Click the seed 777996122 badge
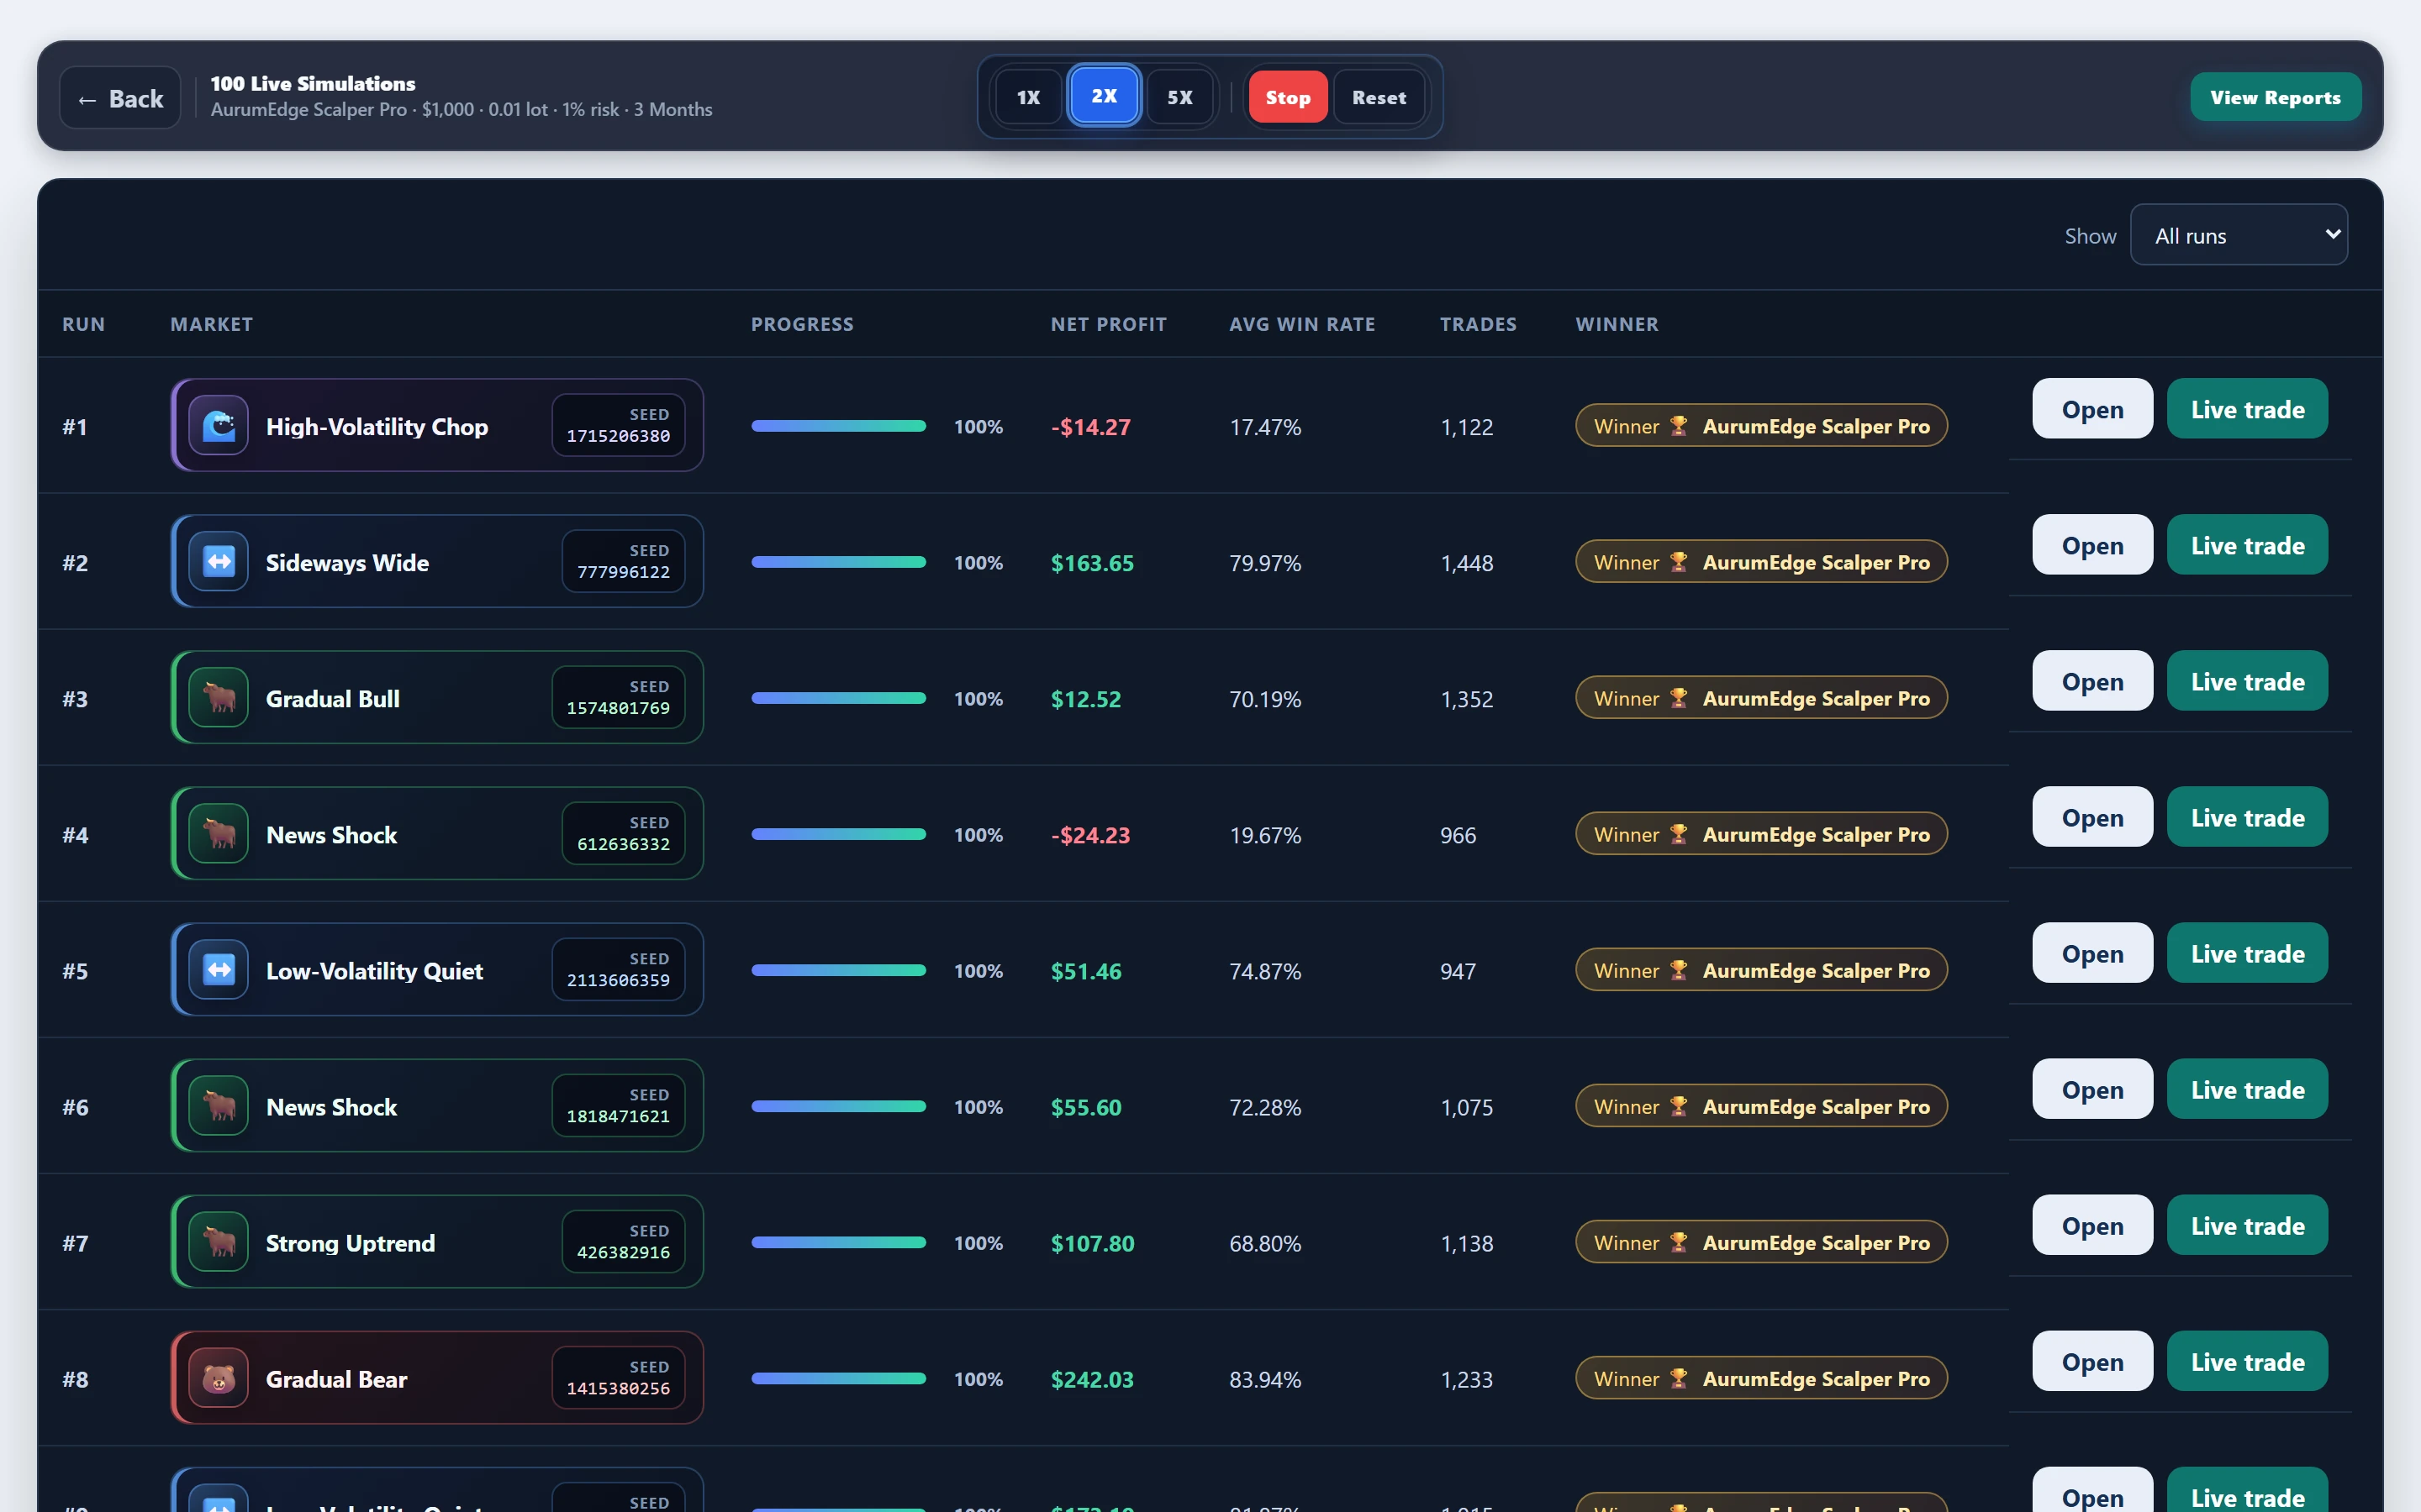This screenshot has height=1512, width=2421. tap(623, 561)
